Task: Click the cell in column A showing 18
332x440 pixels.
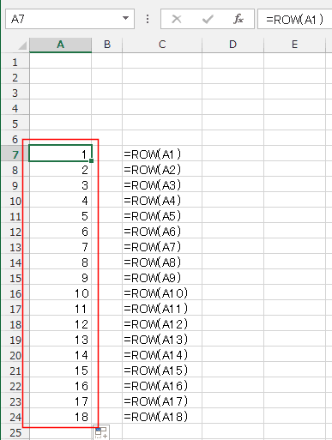Action: click(61, 417)
